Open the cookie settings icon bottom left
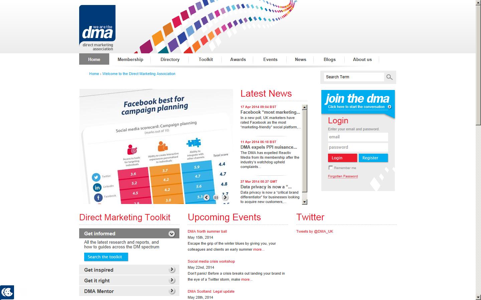The height and width of the screenshot is (300, 481). pos(6,292)
